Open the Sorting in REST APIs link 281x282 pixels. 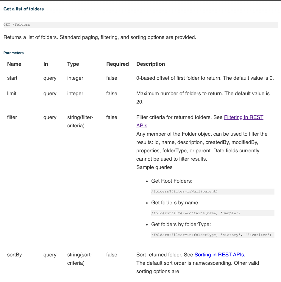[x=219, y=255]
